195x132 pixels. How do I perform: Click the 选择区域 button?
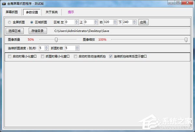pyautogui.click(x=15, y=31)
